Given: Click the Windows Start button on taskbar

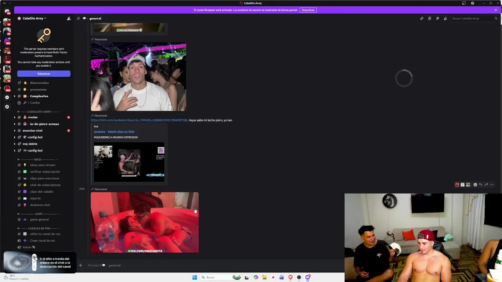Looking at the screenshot, I should pos(195,277).
